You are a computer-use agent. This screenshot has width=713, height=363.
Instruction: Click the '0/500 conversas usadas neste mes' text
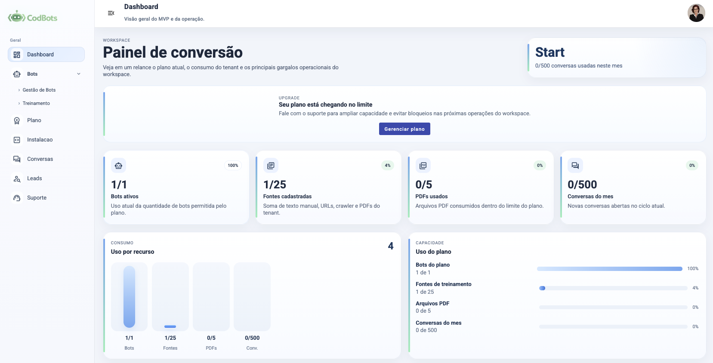click(579, 66)
